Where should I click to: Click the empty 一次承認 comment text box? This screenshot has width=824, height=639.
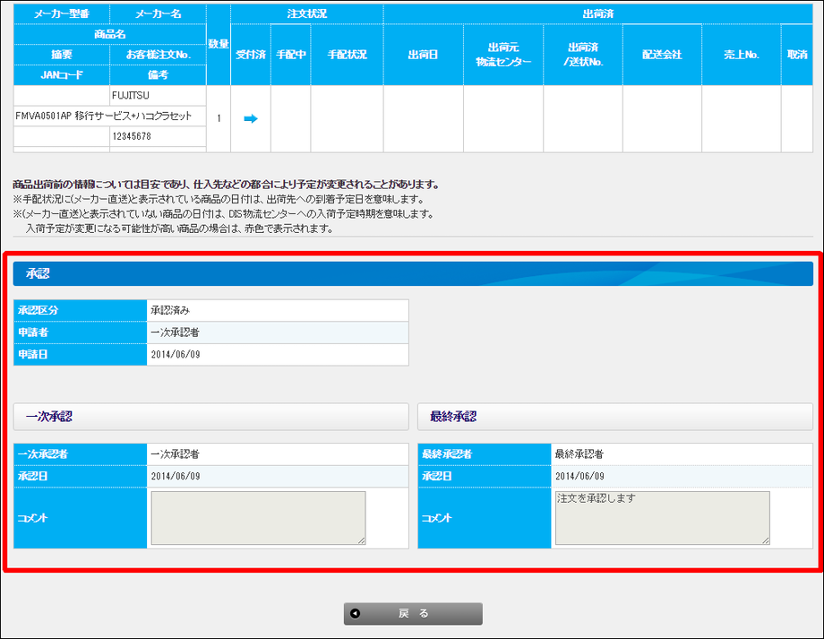pos(258,517)
